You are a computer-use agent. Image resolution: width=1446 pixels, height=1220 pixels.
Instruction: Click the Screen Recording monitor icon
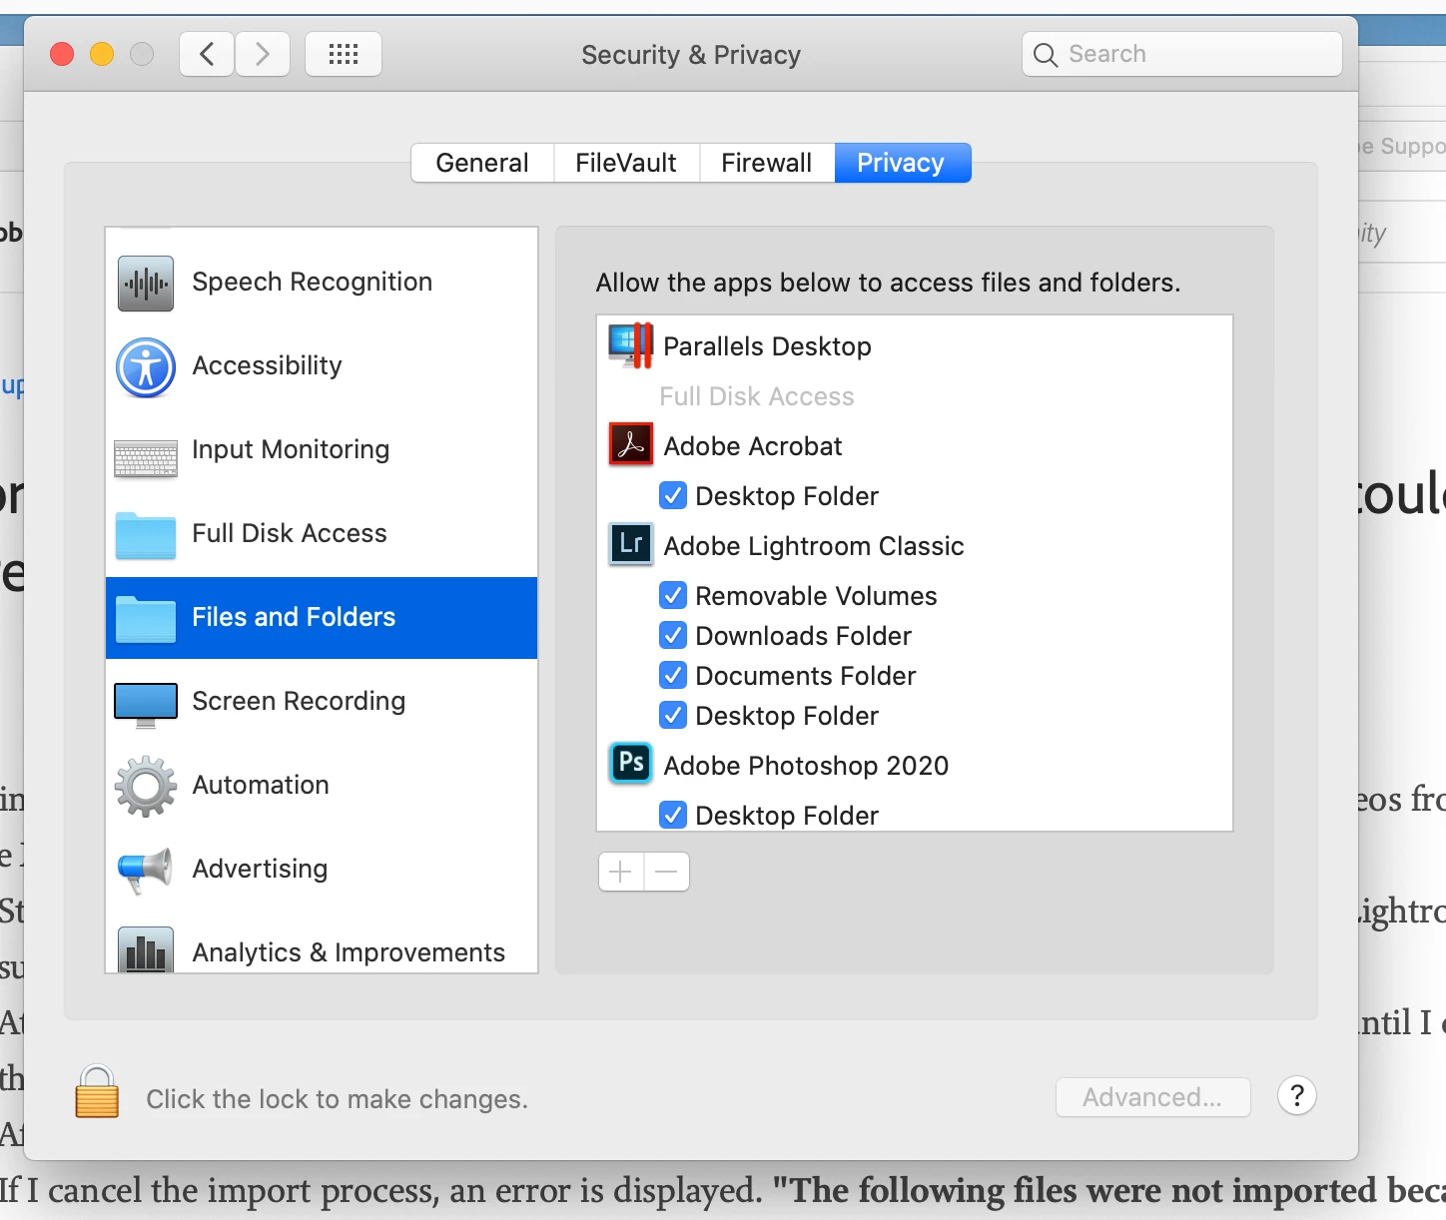[146, 705]
